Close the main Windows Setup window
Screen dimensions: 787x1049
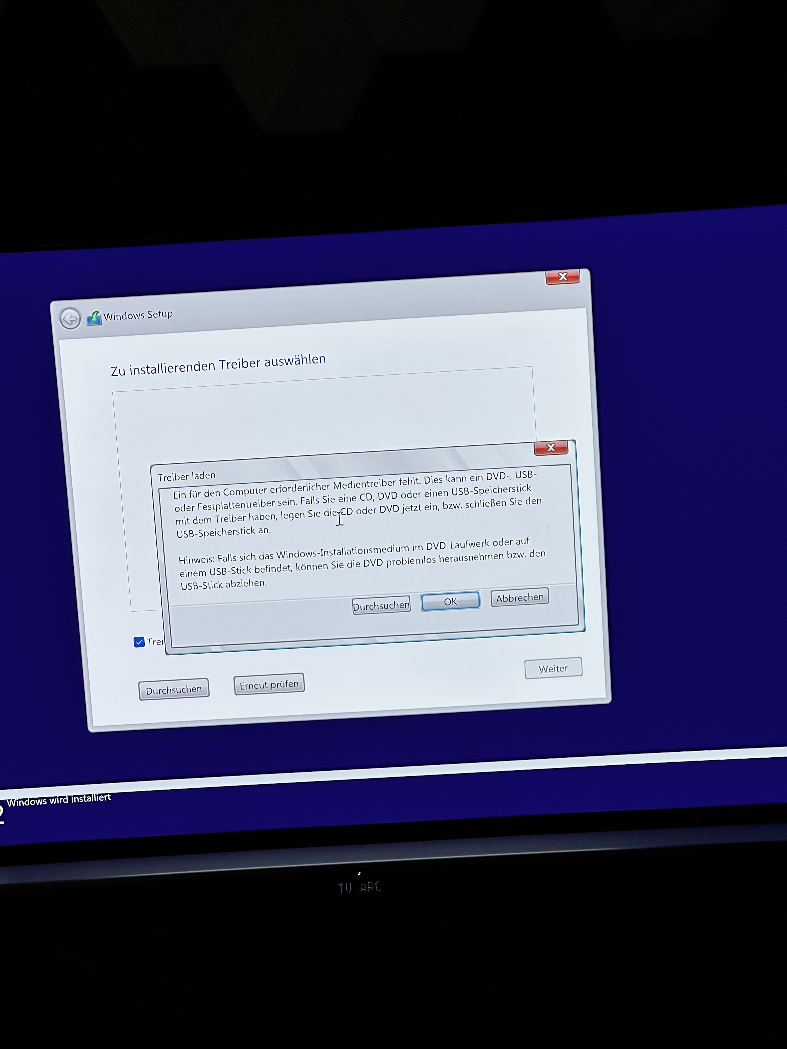pos(563,277)
